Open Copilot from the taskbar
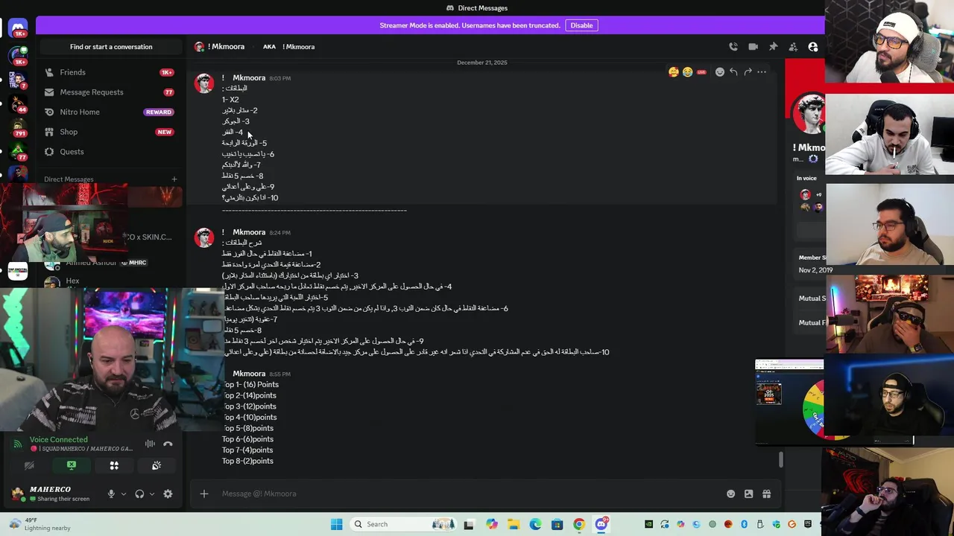Viewport: 954px width, 536px height. [x=492, y=524]
